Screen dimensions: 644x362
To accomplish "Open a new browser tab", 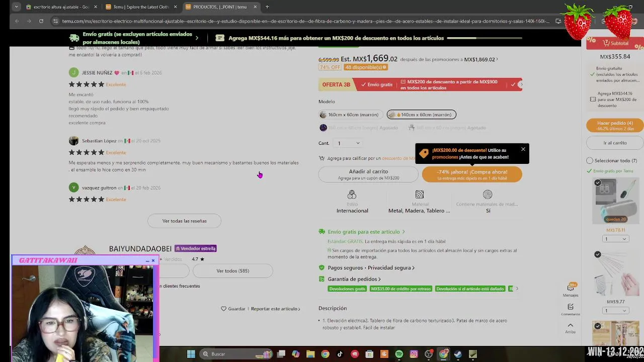I will pyautogui.click(x=267, y=7).
